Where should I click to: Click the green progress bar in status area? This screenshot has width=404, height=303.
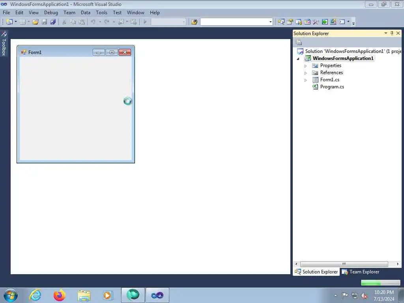click(380, 283)
